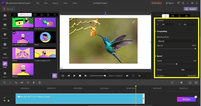Open the Export menu
Viewport: 201px width, 106px height.
coord(55,3)
